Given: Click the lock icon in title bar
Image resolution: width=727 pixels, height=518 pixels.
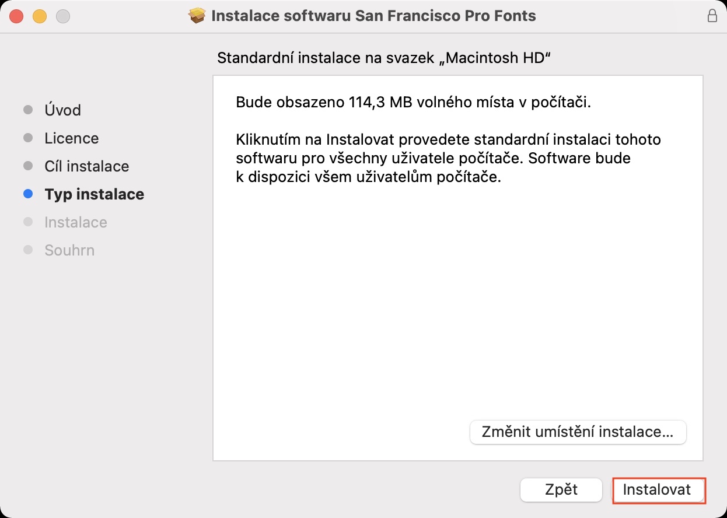Looking at the screenshot, I should 712,16.
